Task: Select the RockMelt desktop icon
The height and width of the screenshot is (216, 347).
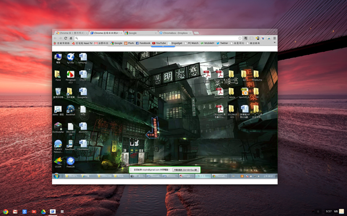Action: 71,111
